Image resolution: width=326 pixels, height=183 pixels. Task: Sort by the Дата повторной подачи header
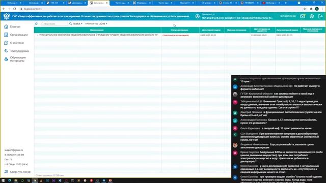pos(287,30)
